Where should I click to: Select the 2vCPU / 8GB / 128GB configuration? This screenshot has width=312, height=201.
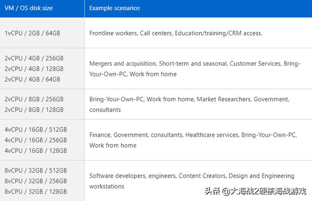[34, 110]
